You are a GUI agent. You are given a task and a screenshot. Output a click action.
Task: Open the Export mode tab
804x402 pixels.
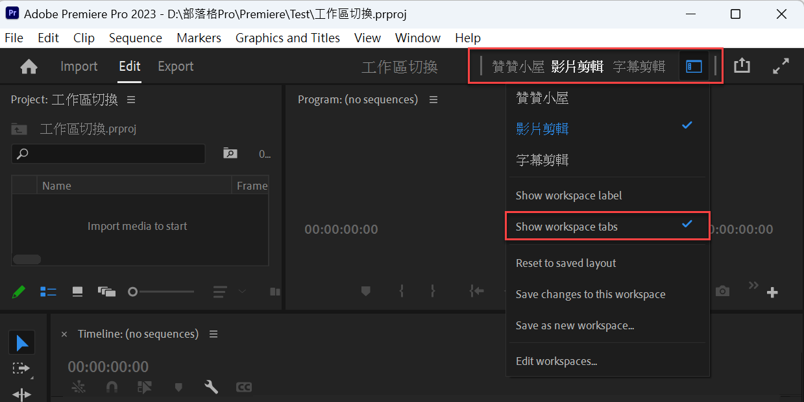(x=176, y=66)
